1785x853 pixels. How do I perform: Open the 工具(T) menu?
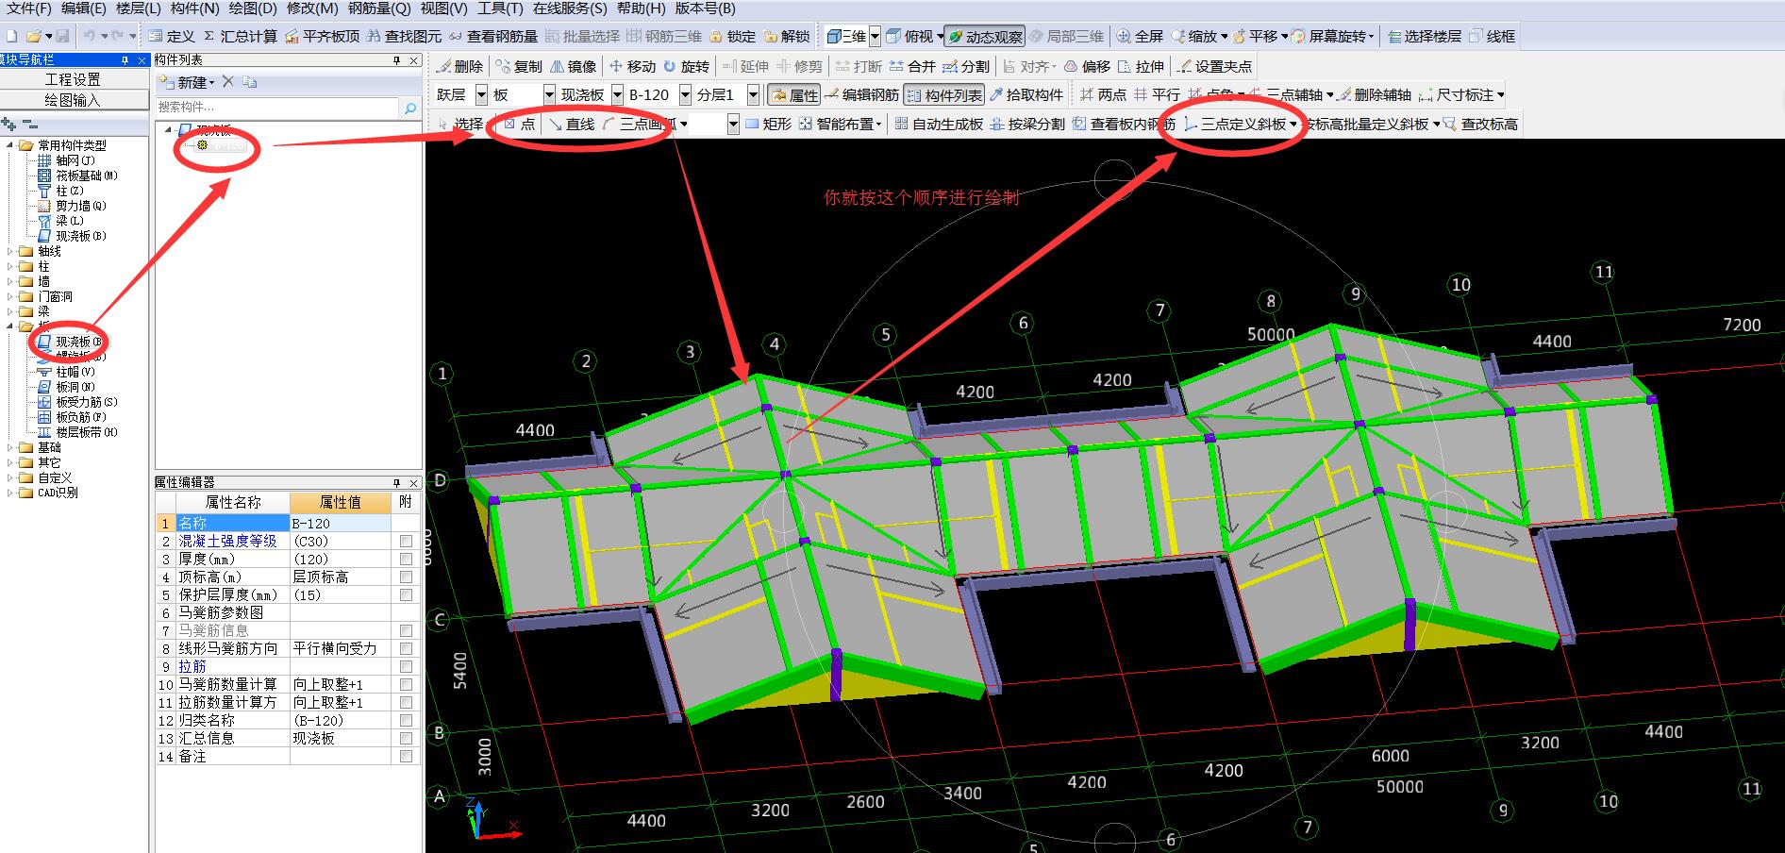click(500, 8)
